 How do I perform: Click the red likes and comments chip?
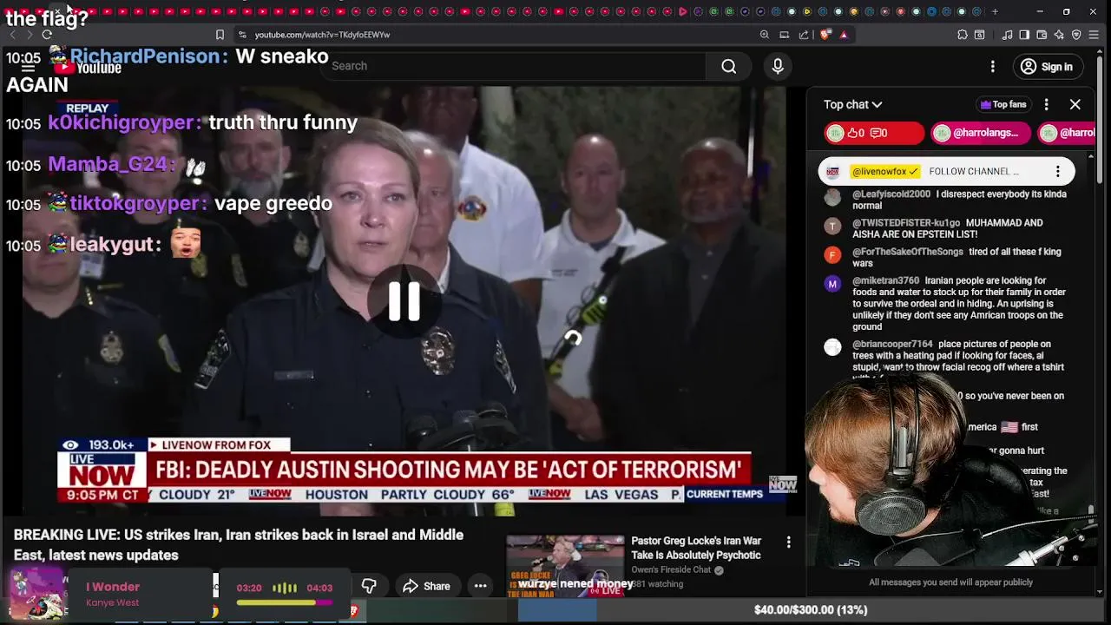pyautogui.click(x=874, y=133)
